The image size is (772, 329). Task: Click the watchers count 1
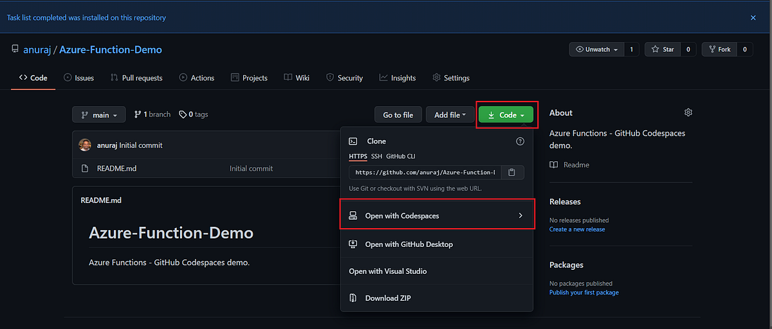click(x=631, y=49)
